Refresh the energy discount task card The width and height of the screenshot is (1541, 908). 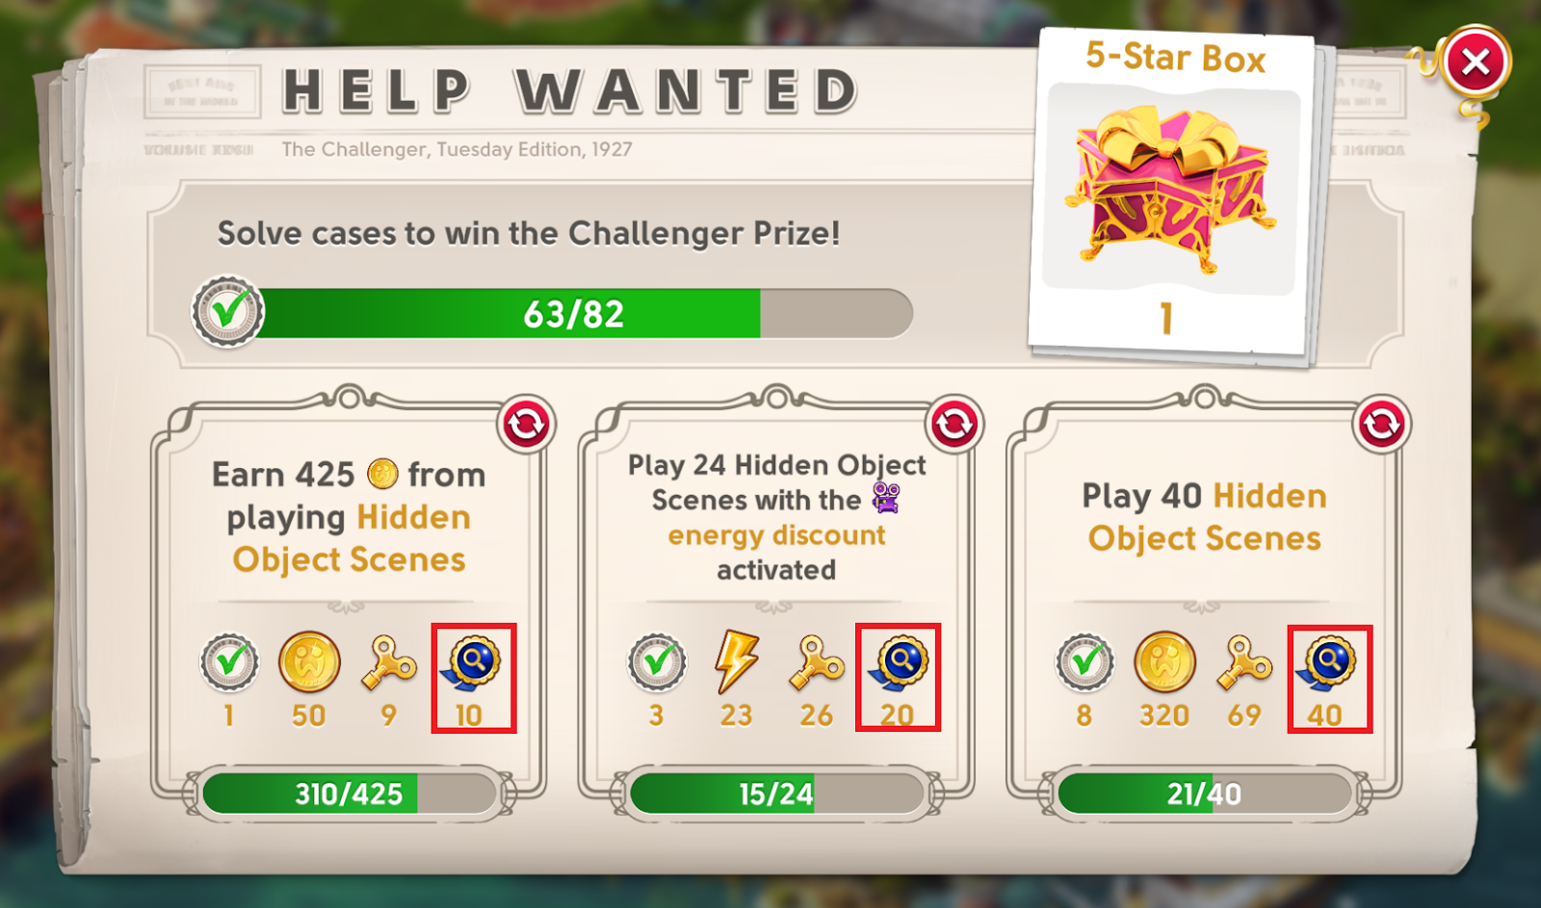point(953,424)
